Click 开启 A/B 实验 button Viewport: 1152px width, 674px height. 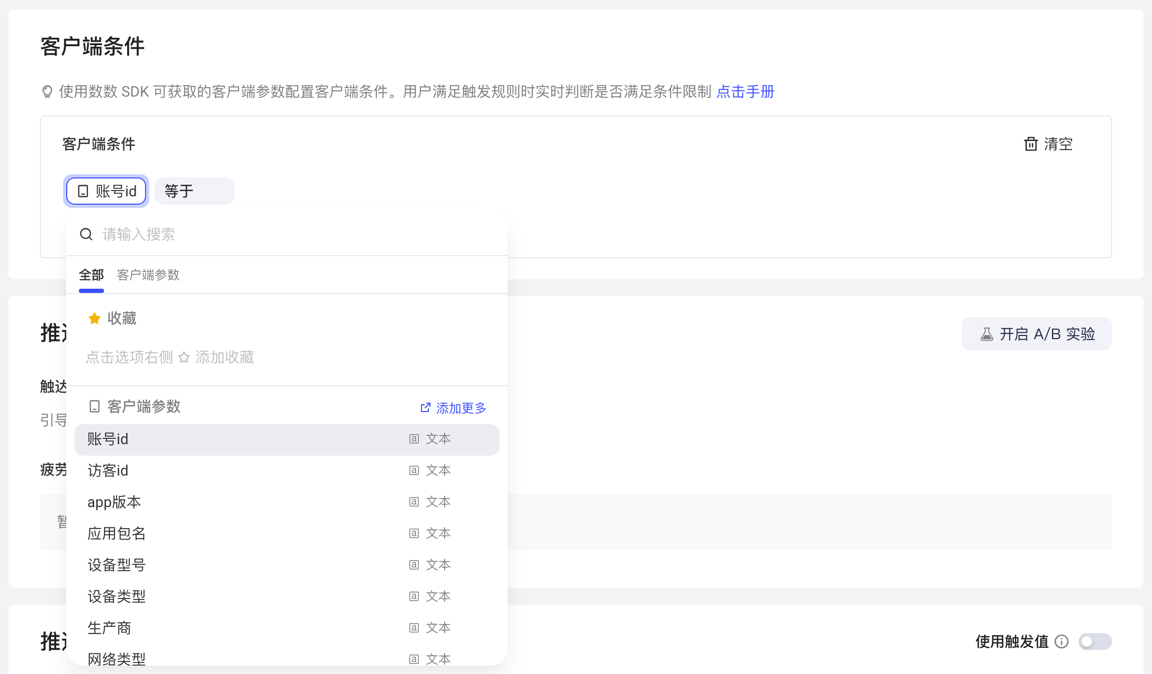click(x=1036, y=334)
